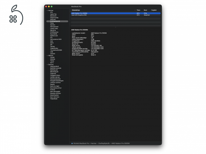This screenshot has width=206, height=154.
Task: Open the SPI entry
Action: point(51,45)
